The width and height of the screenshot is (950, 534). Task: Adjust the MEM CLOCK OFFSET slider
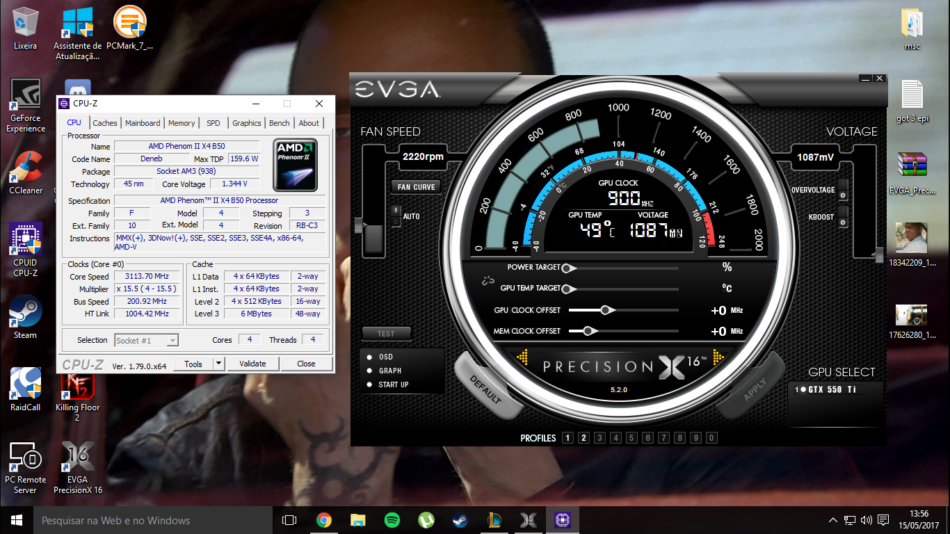[590, 331]
